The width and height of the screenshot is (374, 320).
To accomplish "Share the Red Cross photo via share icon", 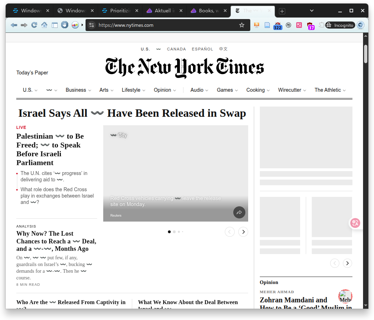I will [239, 212].
